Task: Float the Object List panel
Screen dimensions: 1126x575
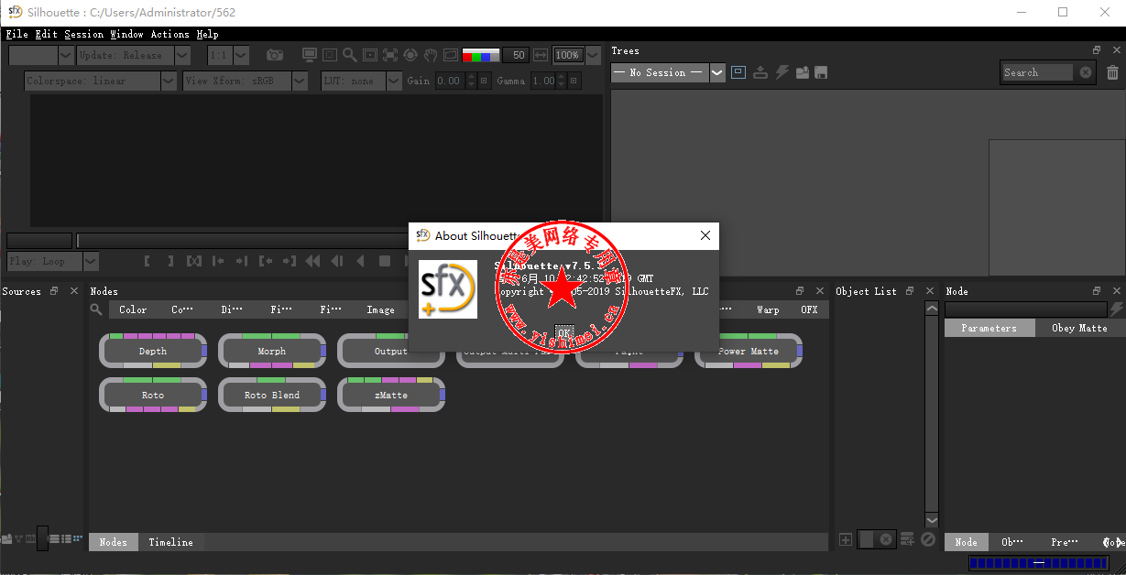Action: click(910, 291)
